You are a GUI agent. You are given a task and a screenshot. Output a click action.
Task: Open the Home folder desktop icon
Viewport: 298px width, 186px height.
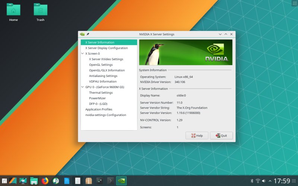[13, 12]
